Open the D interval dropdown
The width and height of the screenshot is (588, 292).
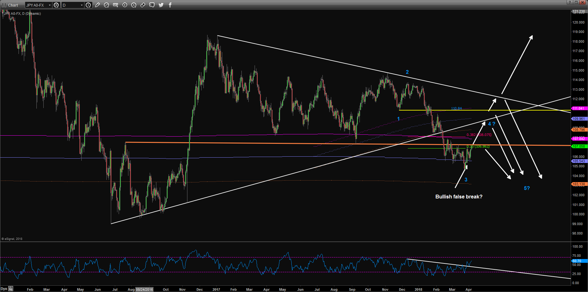click(82, 5)
